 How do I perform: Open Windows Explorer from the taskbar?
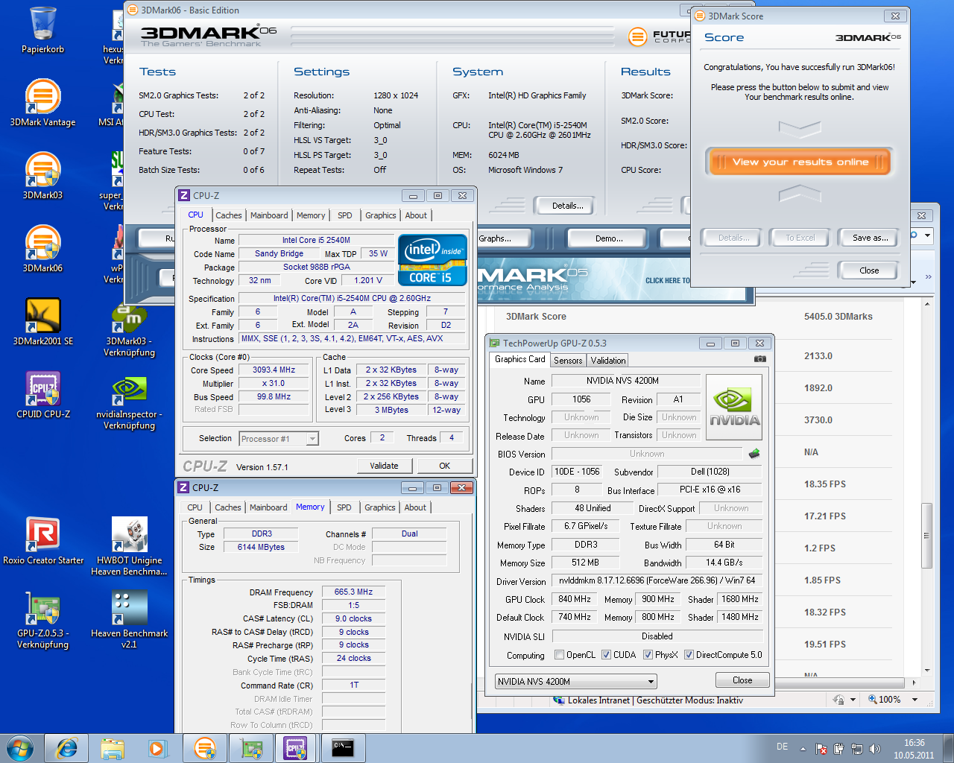click(113, 748)
